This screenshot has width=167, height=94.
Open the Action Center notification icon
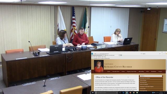coord(165,93)
